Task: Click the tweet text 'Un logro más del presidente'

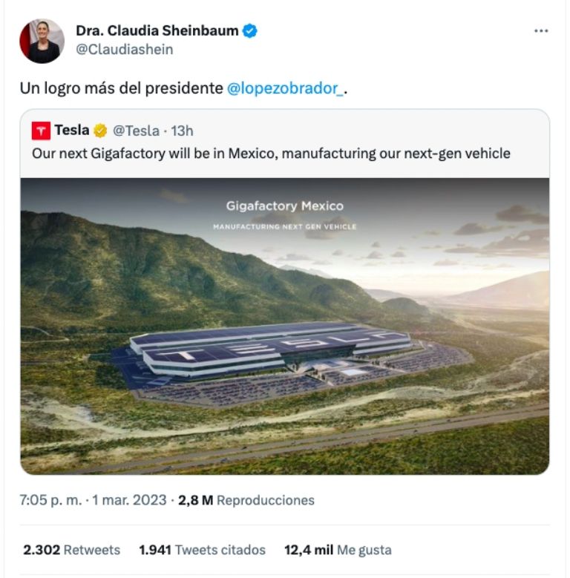Action: point(121,88)
